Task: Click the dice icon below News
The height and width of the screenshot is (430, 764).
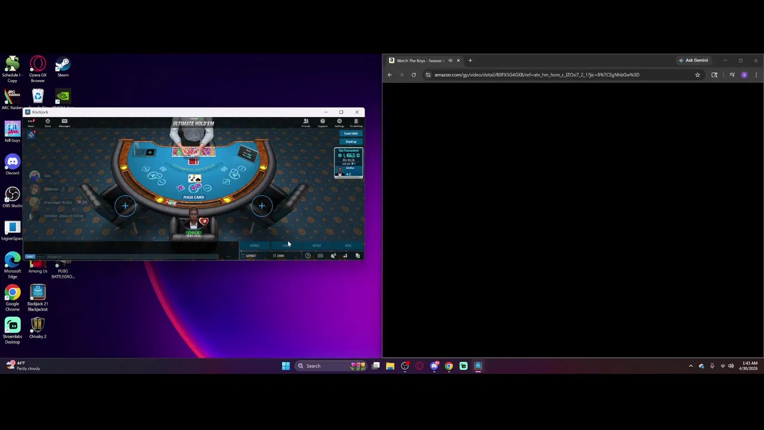Action: (x=31, y=135)
